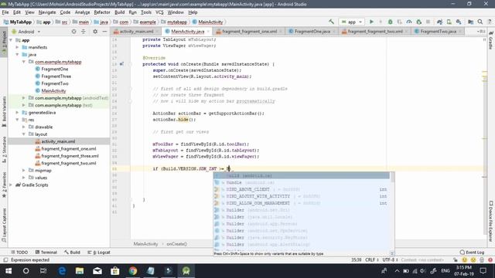Open the Build menu
Viewport: 495px width, 278px height.
(119, 12)
